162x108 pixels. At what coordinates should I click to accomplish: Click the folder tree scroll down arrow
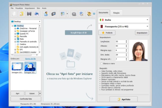pyautogui.click(x=40, y=52)
